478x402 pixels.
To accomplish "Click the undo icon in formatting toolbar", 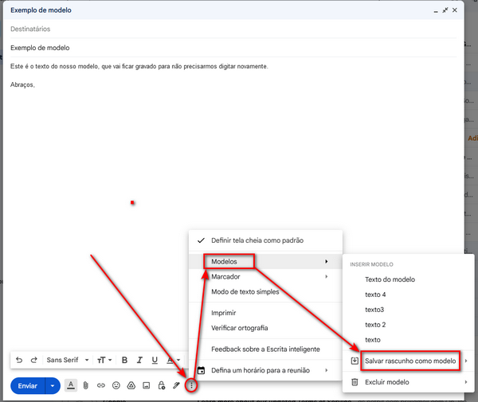I will pos(19,360).
